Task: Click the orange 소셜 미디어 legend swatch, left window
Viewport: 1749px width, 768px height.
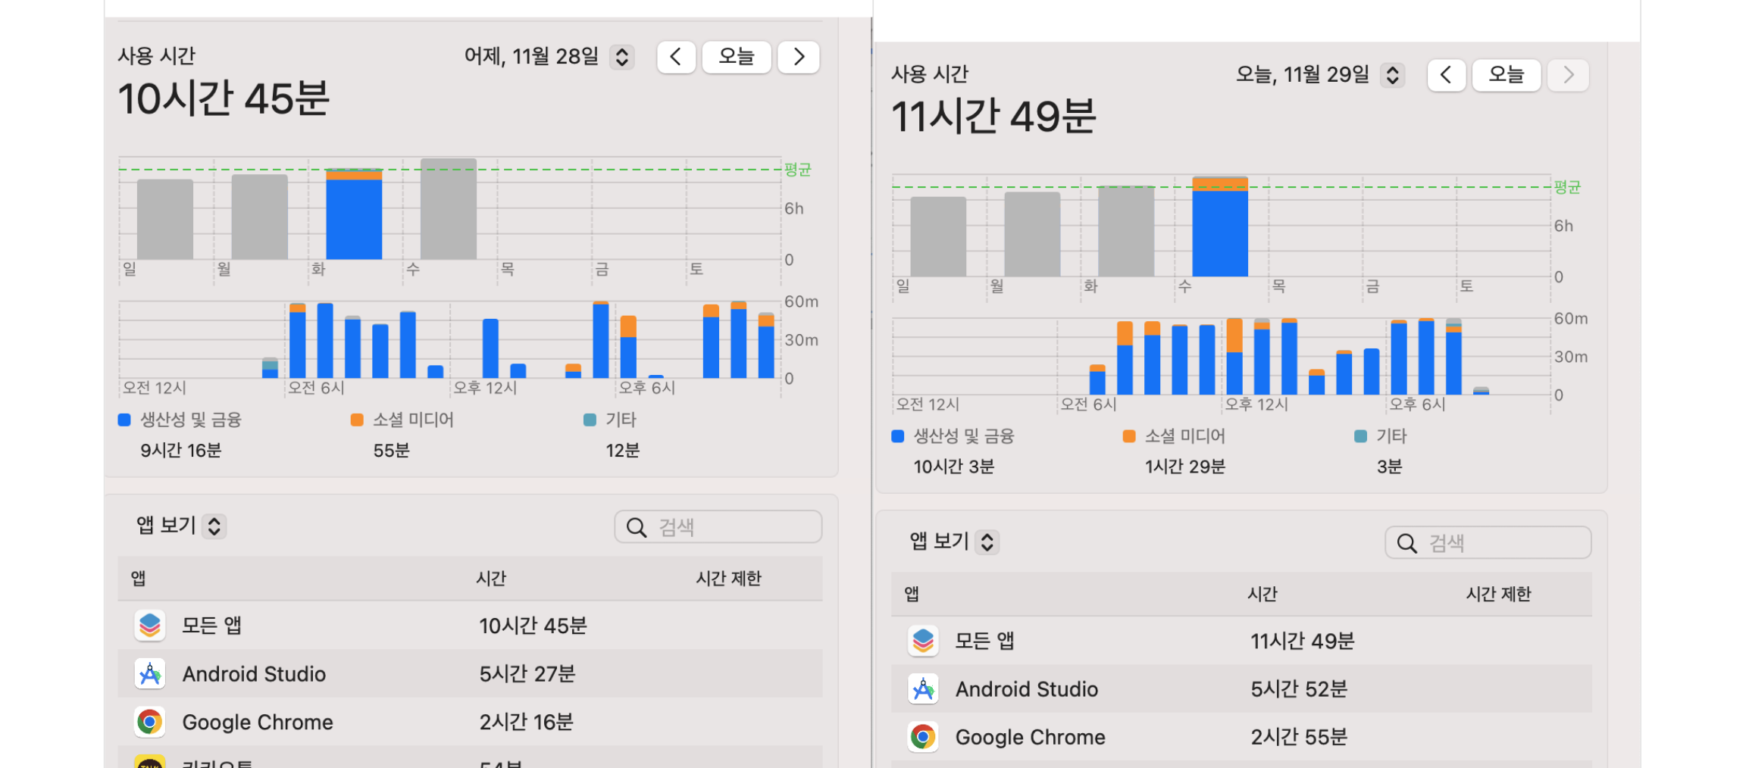Action: tap(357, 420)
